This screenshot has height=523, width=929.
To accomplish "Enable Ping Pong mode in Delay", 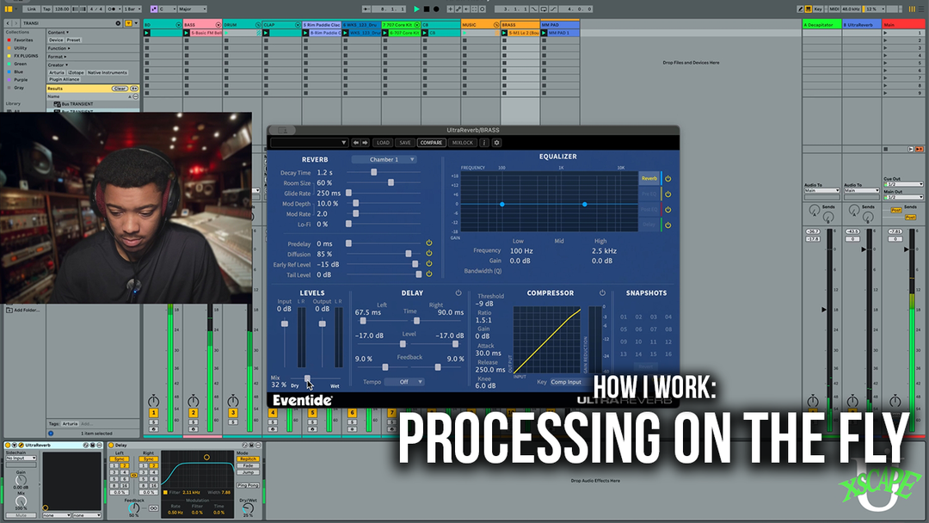I will coord(248,486).
